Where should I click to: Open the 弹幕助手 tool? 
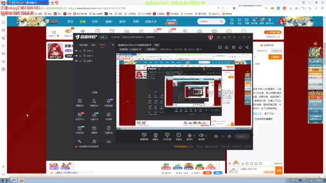coord(79,103)
